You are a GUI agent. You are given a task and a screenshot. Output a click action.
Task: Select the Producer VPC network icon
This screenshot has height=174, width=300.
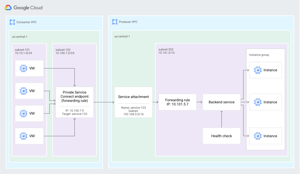point(114,22)
